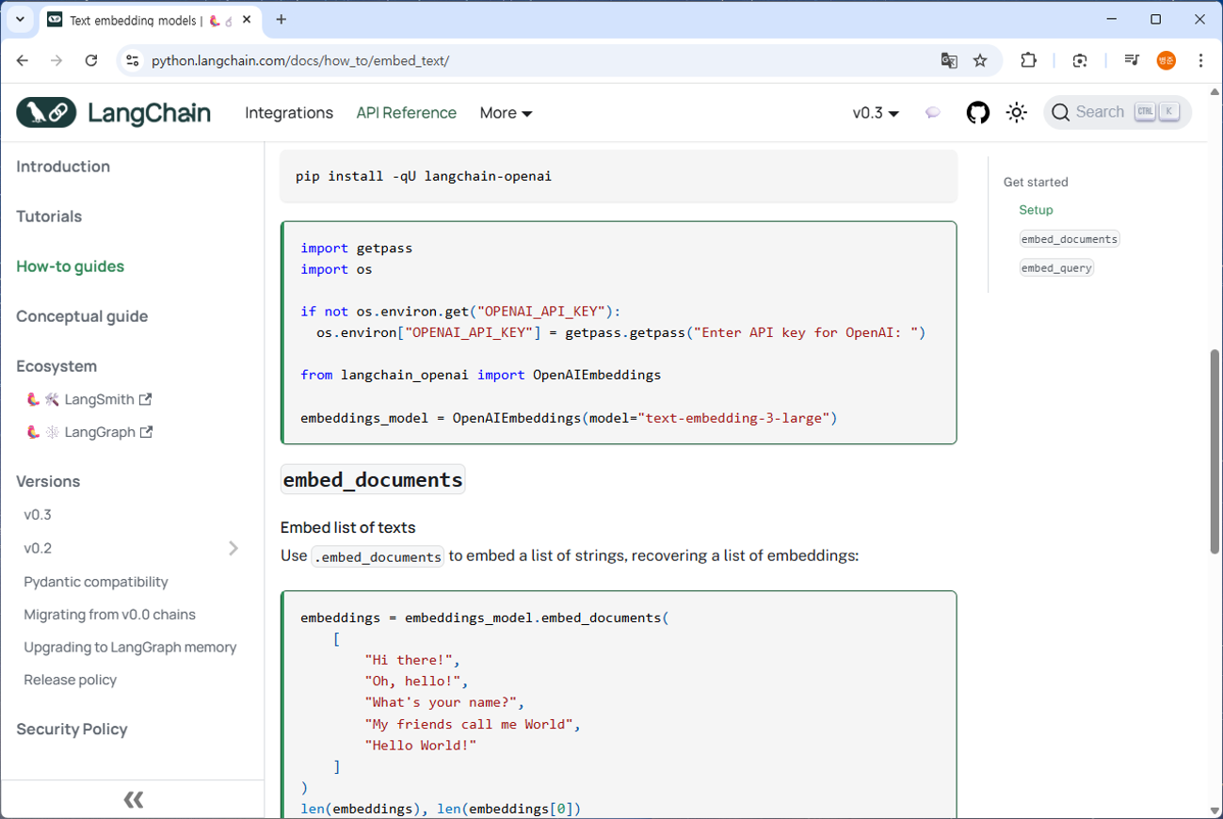The height and width of the screenshot is (819, 1223).
Task: Click the Search magnifier field
Action: (x=1118, y=112)
